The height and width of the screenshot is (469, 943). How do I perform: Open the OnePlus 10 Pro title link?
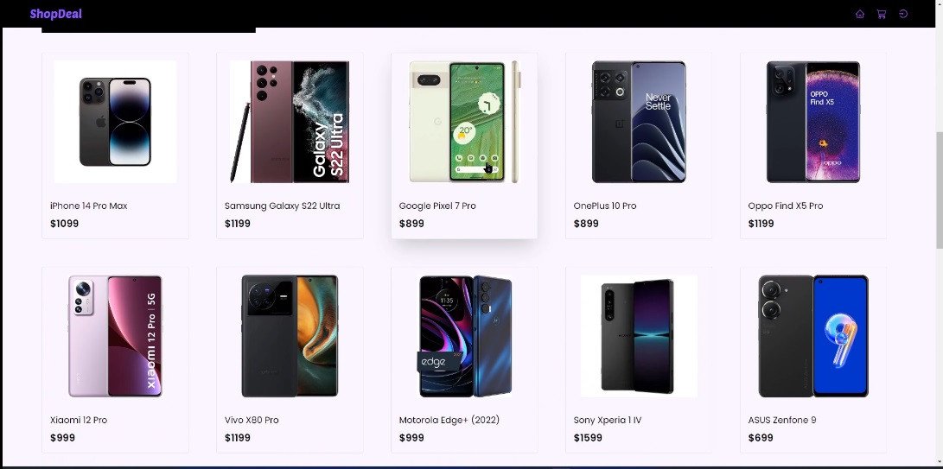pyautogui.click(x=604, y=206)
